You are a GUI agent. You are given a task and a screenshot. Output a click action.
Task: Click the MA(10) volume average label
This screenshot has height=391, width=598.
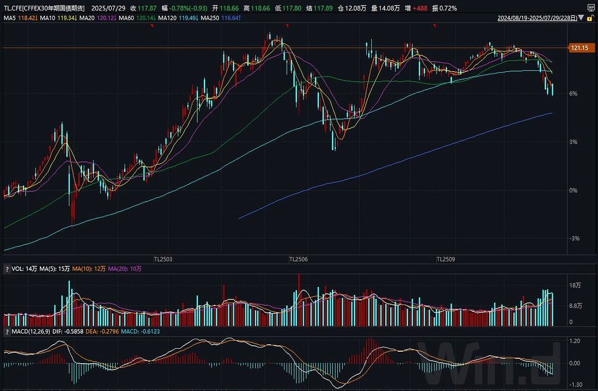click(x=88, y=268)
